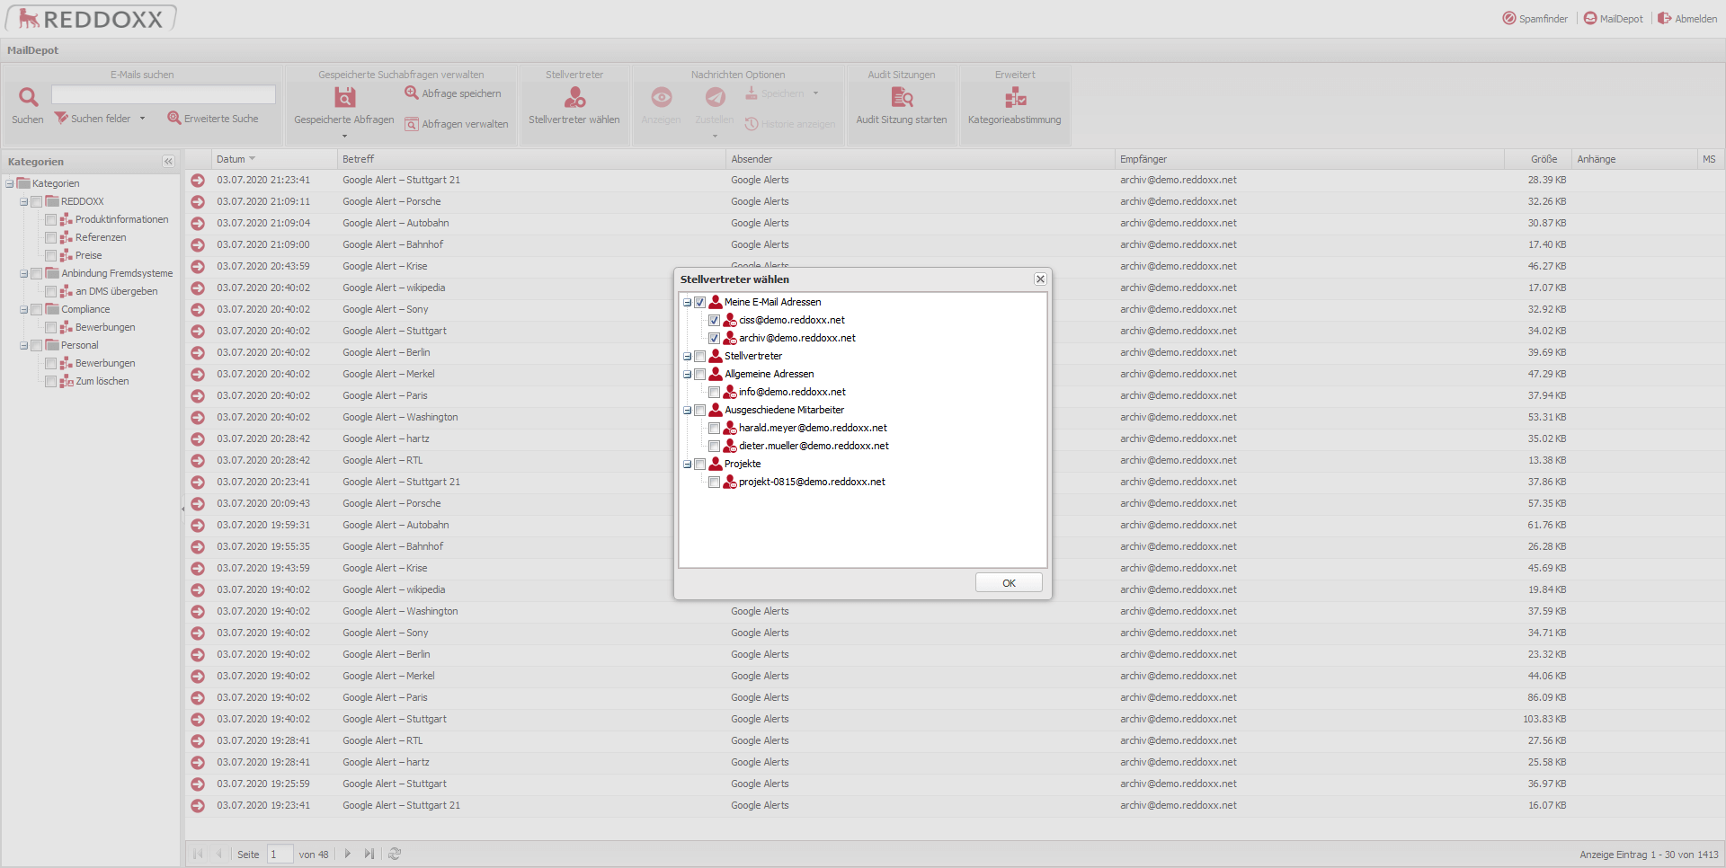1726x868 pixels.
Task: Open Kategorieabstimmung icon
Action: tap(1015, 96)
